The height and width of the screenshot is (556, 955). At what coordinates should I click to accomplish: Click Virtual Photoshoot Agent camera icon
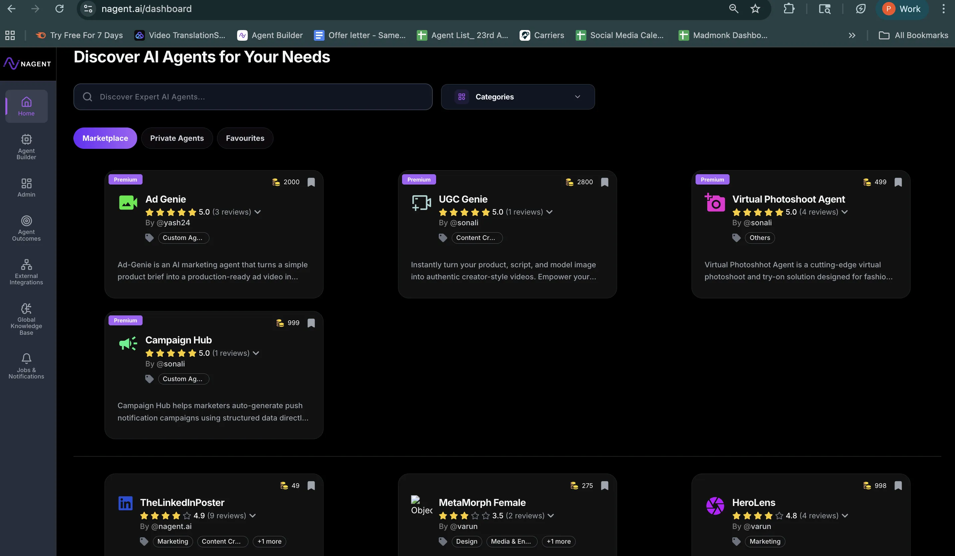tap(715, 202)
